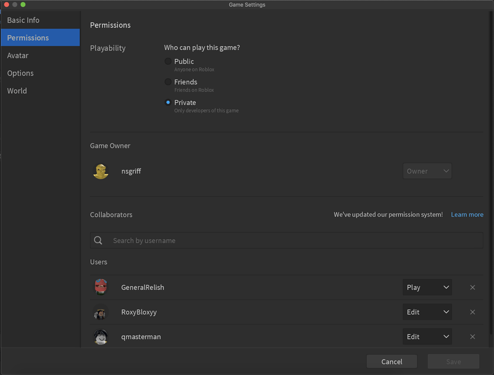This screenshot has width=494, height=375.
Task: Select Private playability option
Action: pyautogui.click(x=168, y=102)
